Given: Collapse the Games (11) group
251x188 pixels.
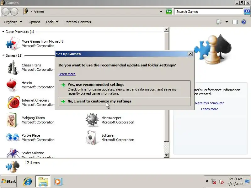Looking at the screenshot, I should (3, 55).
